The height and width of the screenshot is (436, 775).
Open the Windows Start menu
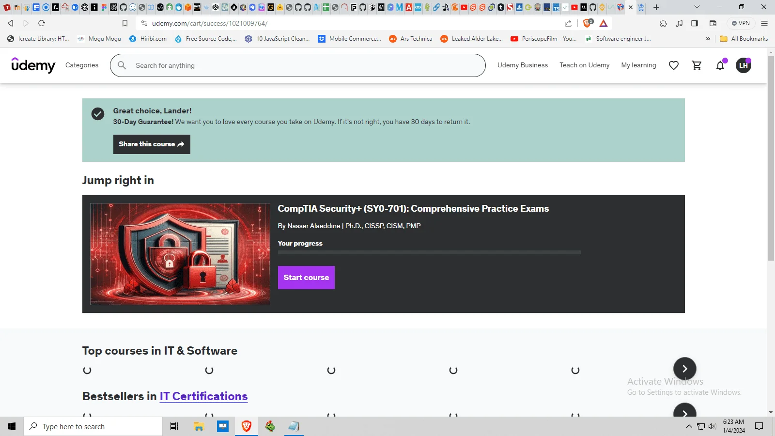(12, 426)
